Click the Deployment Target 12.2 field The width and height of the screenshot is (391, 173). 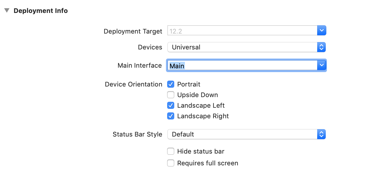(x=242, y=31)
